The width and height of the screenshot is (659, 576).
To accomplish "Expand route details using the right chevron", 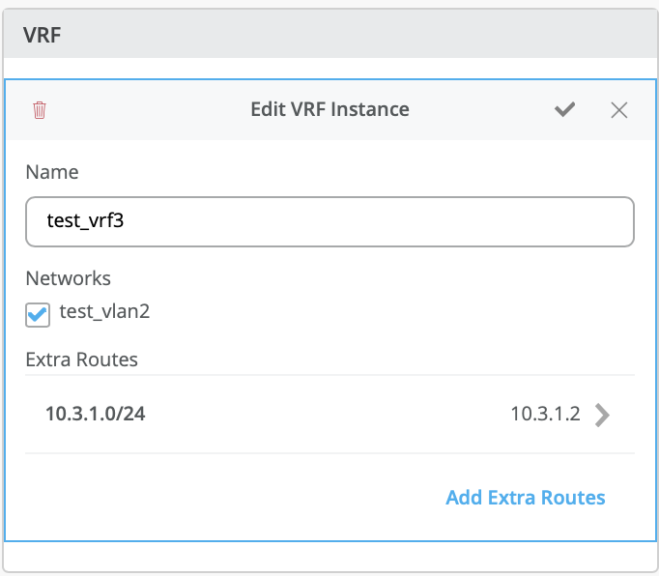I will [603, 415].
